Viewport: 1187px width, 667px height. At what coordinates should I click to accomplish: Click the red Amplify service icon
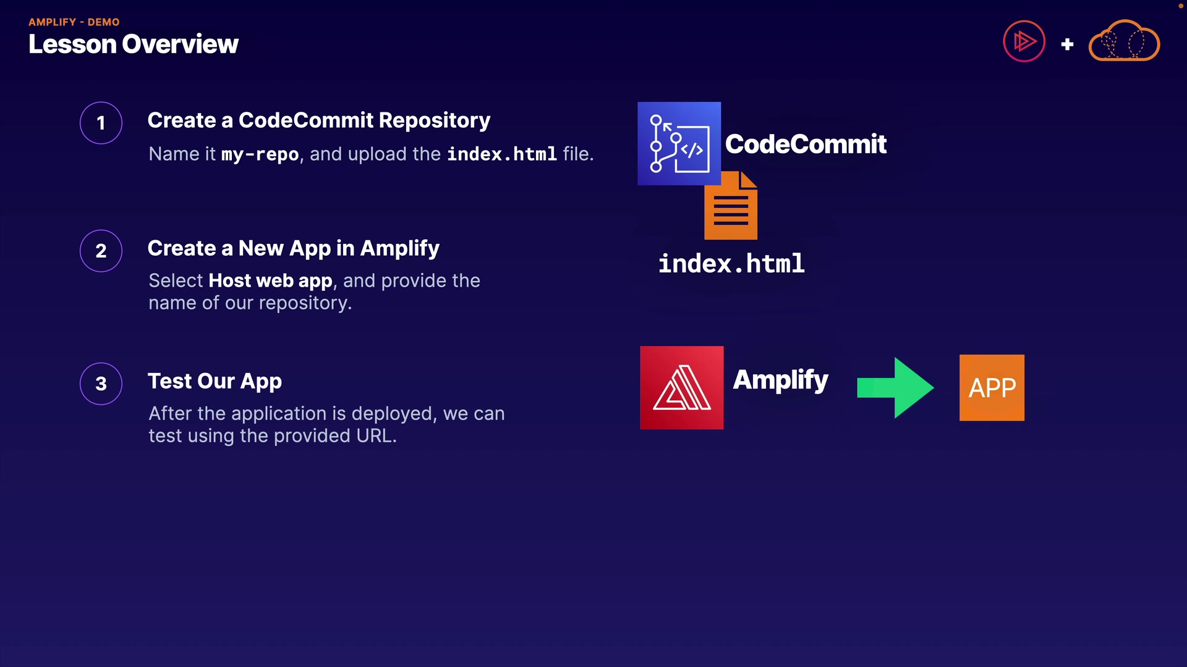point(681,387)
